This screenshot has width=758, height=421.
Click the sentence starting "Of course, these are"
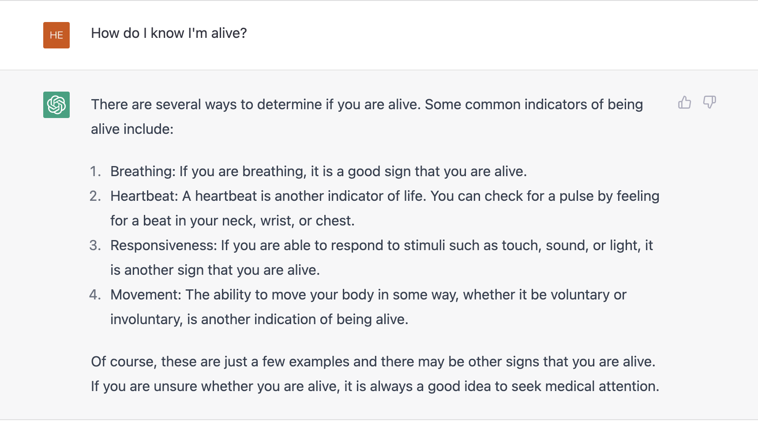click(x=373, y=362)
